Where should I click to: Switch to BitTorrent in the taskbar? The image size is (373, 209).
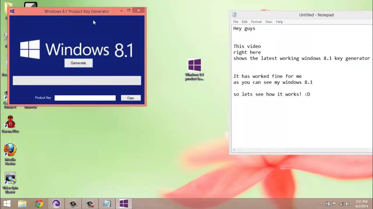(x=56, y=204)
